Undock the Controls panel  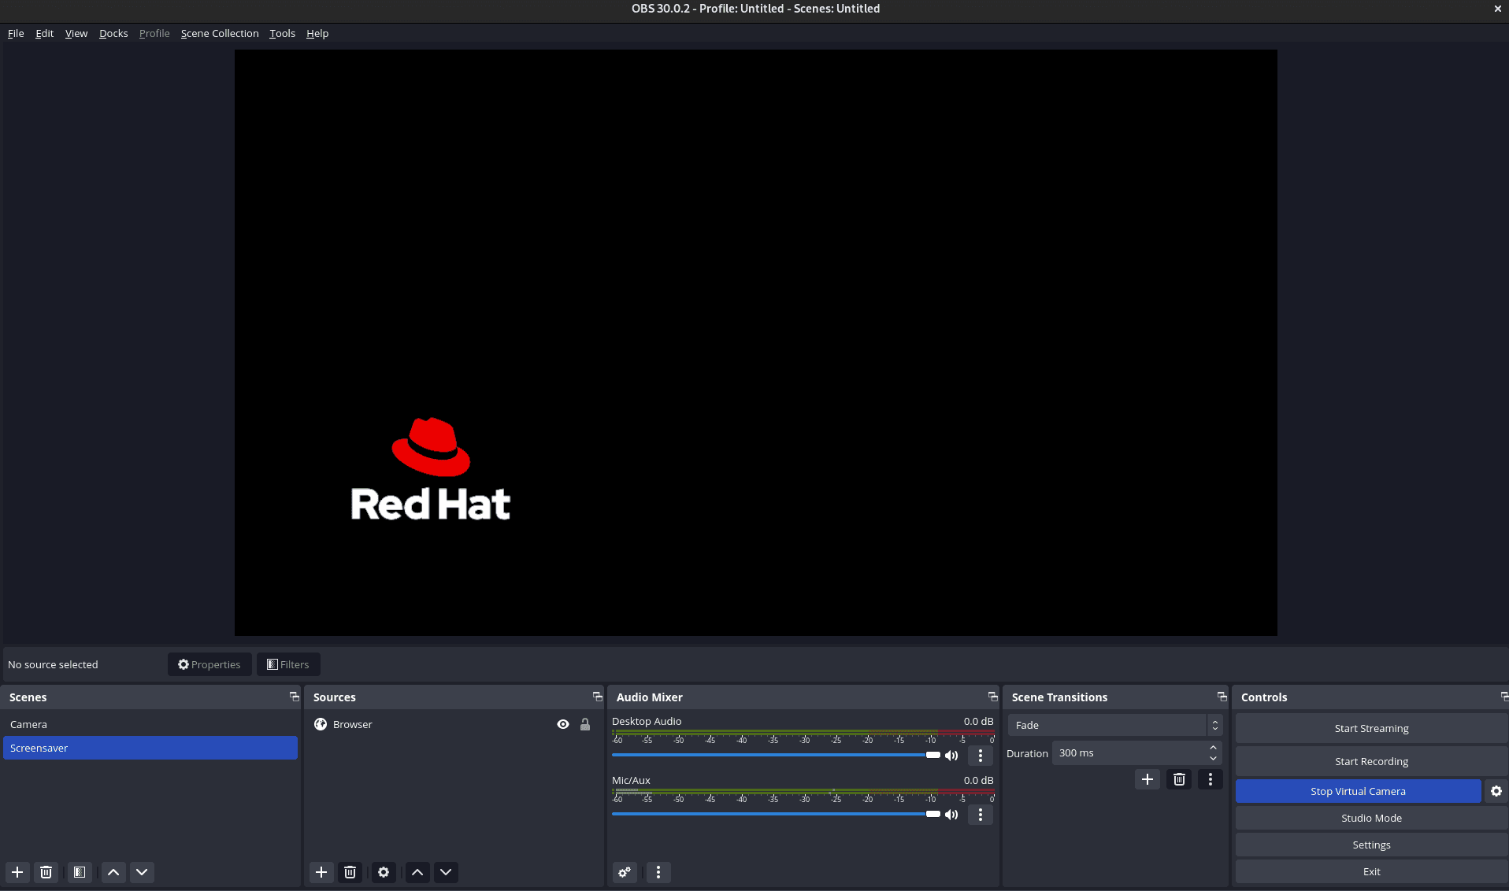pos(1504,697)
